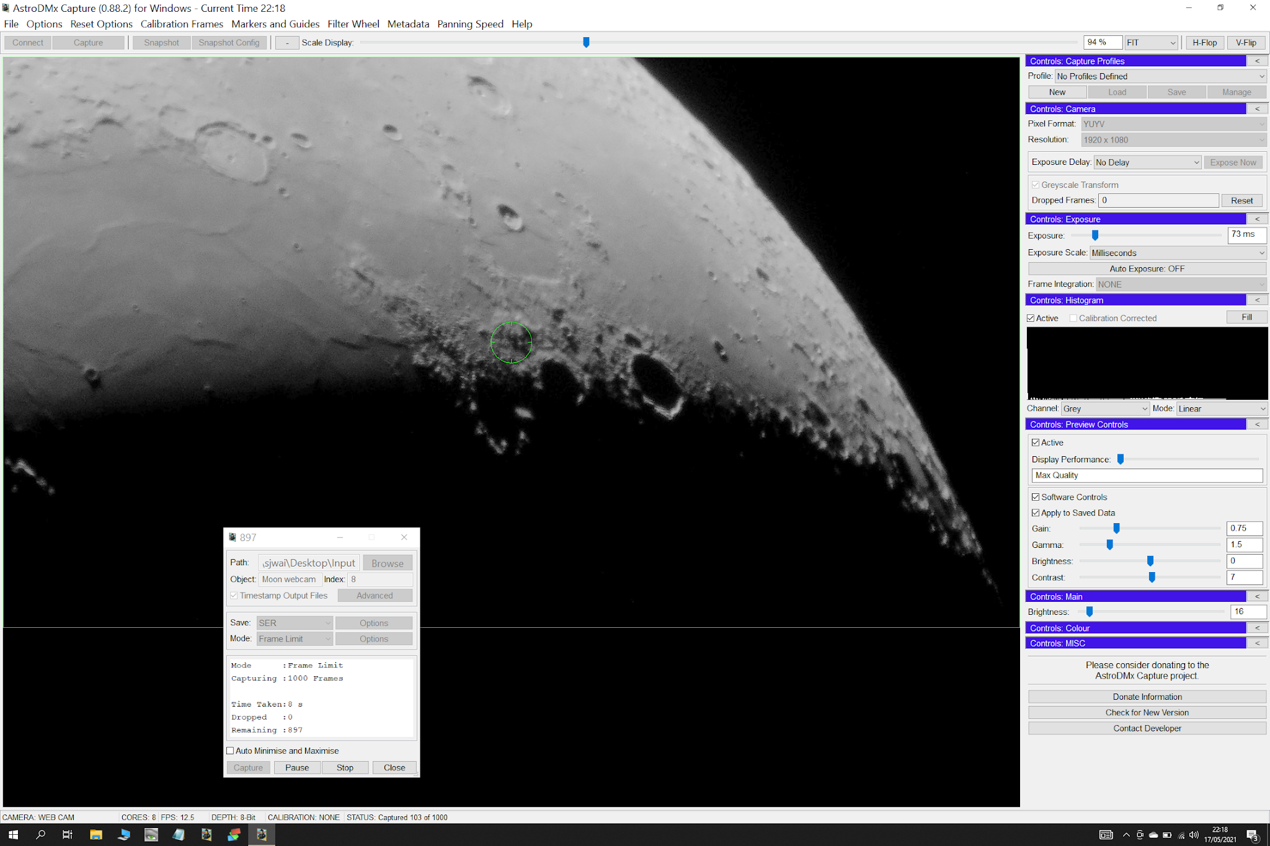Collapse the Capture Profiles panel arrow

coord(1257,61)
